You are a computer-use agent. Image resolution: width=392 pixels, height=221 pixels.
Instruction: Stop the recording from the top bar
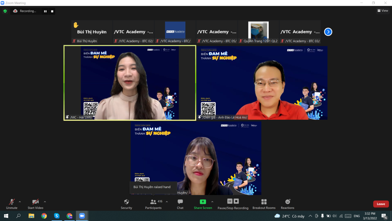[52, 11]
